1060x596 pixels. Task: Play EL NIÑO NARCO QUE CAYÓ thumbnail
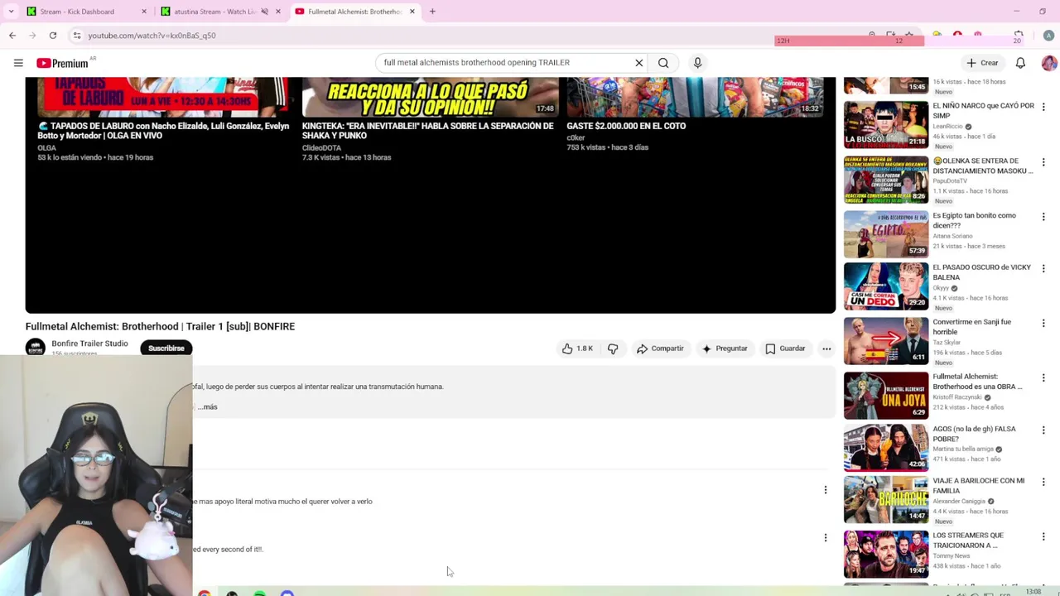885,124
